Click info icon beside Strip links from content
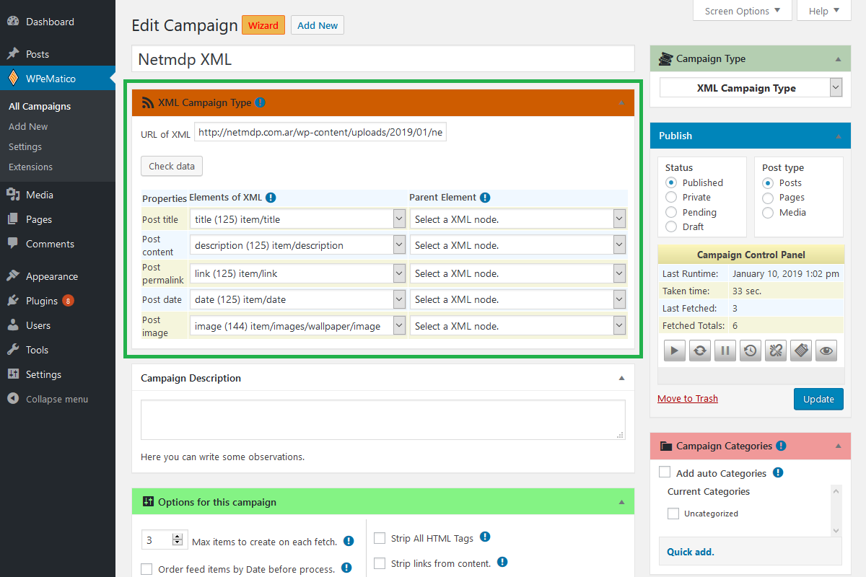The height and width of the screenshot is (577, 866). 502,563
